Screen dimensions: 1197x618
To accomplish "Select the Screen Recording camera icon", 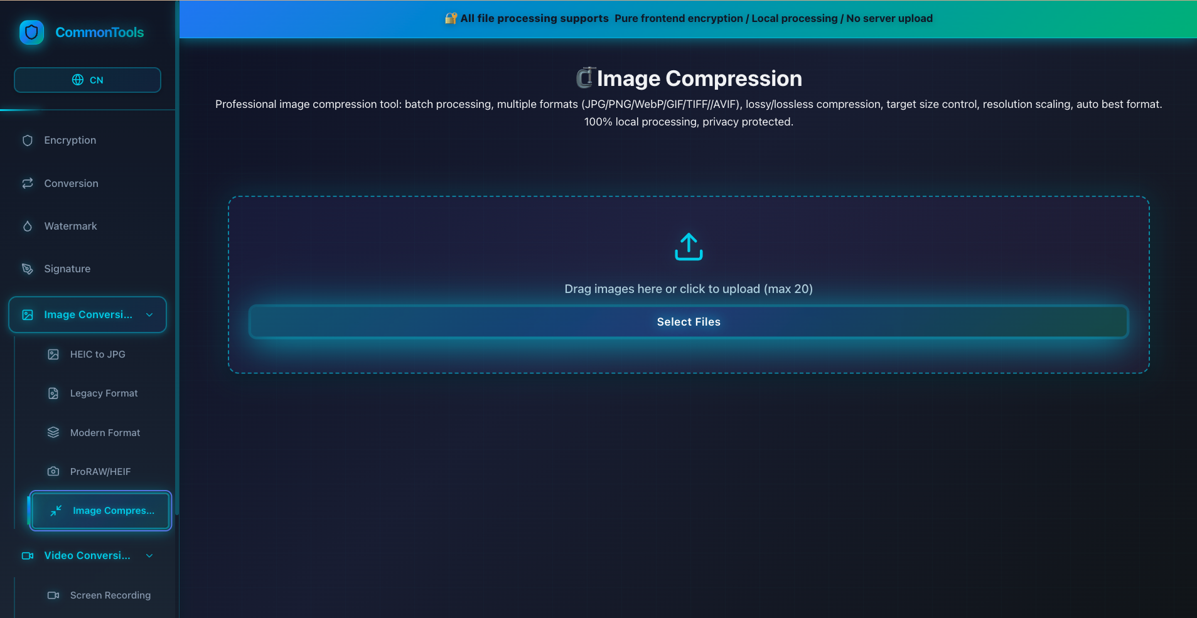I will pyautogui.click(x=53, y=595).
